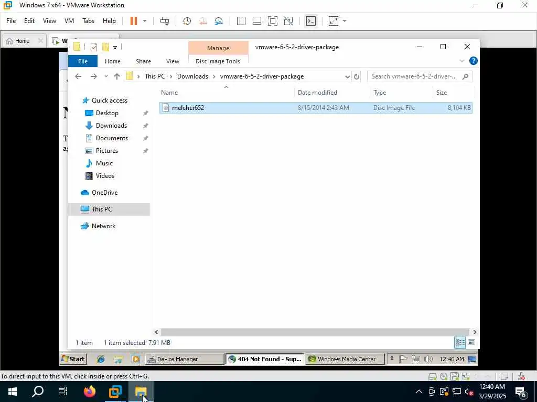The image size is (537, 402).
Task: Open the VM menu
Action: (69, 21)
